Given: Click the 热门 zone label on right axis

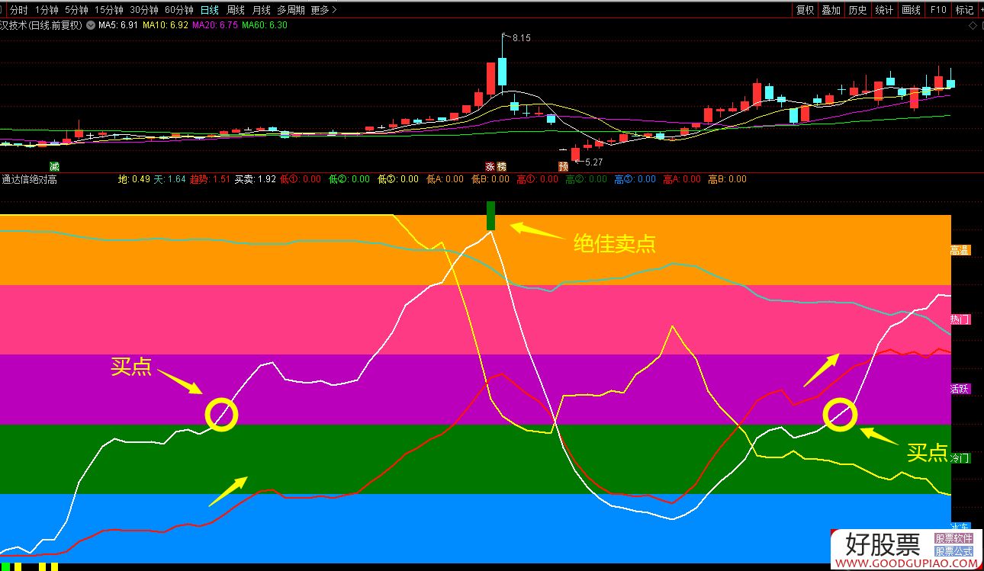Looking at the screenshot, I should (x=960, y=319).
